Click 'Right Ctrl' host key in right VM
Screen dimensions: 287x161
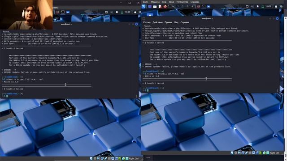(274, 153)
